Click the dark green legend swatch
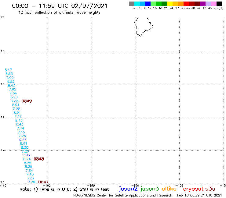 tap(164, 4)
